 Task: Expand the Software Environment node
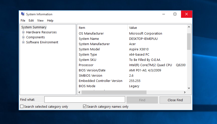pyautogui.click(x=23, y=42)
